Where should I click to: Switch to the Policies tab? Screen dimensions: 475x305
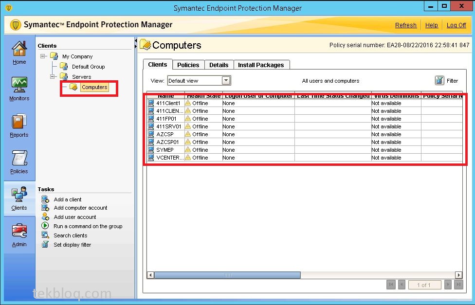(x=188, y=65)
